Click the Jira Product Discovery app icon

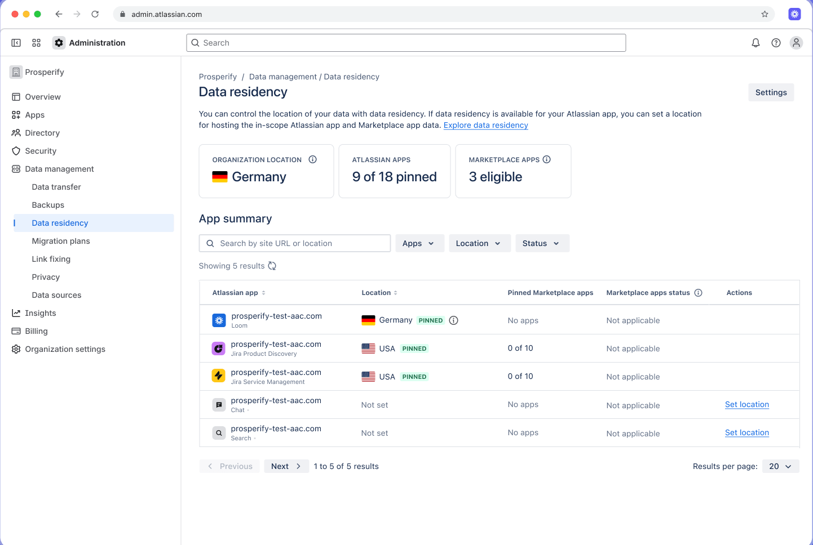[218, 349]
